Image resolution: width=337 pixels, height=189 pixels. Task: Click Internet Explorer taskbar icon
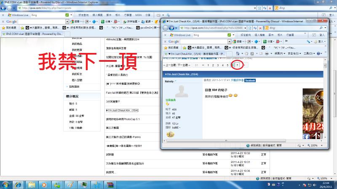click(18, 185)
